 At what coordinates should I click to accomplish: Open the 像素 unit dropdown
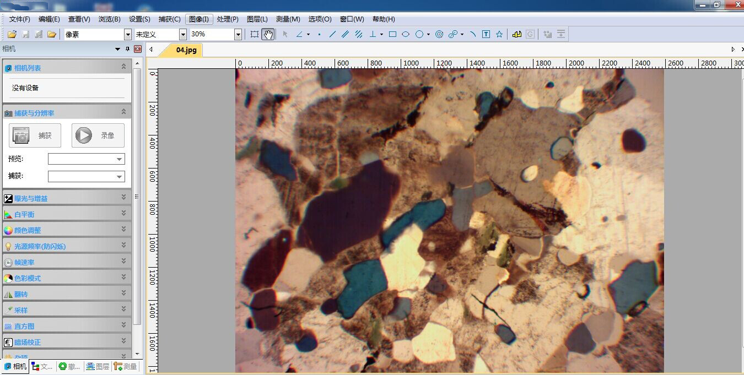click(128, 34)
